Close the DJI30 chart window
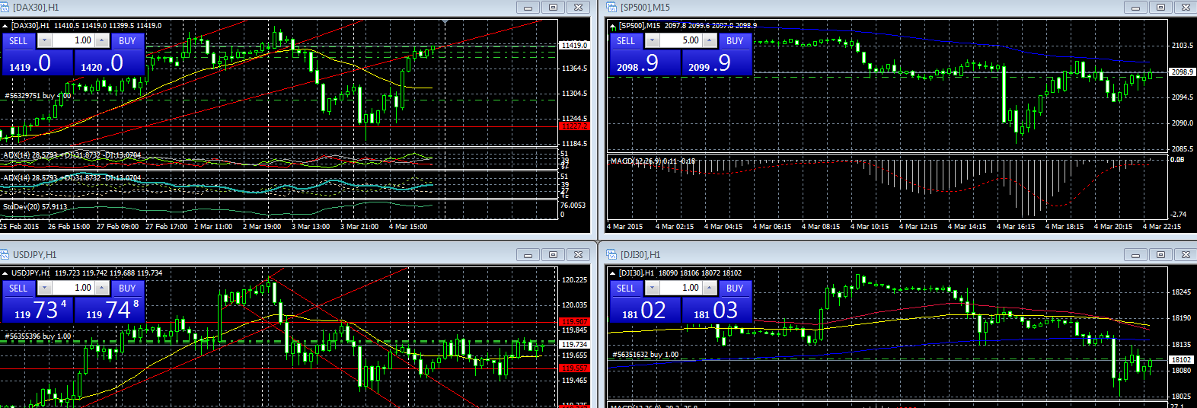 1186,254
